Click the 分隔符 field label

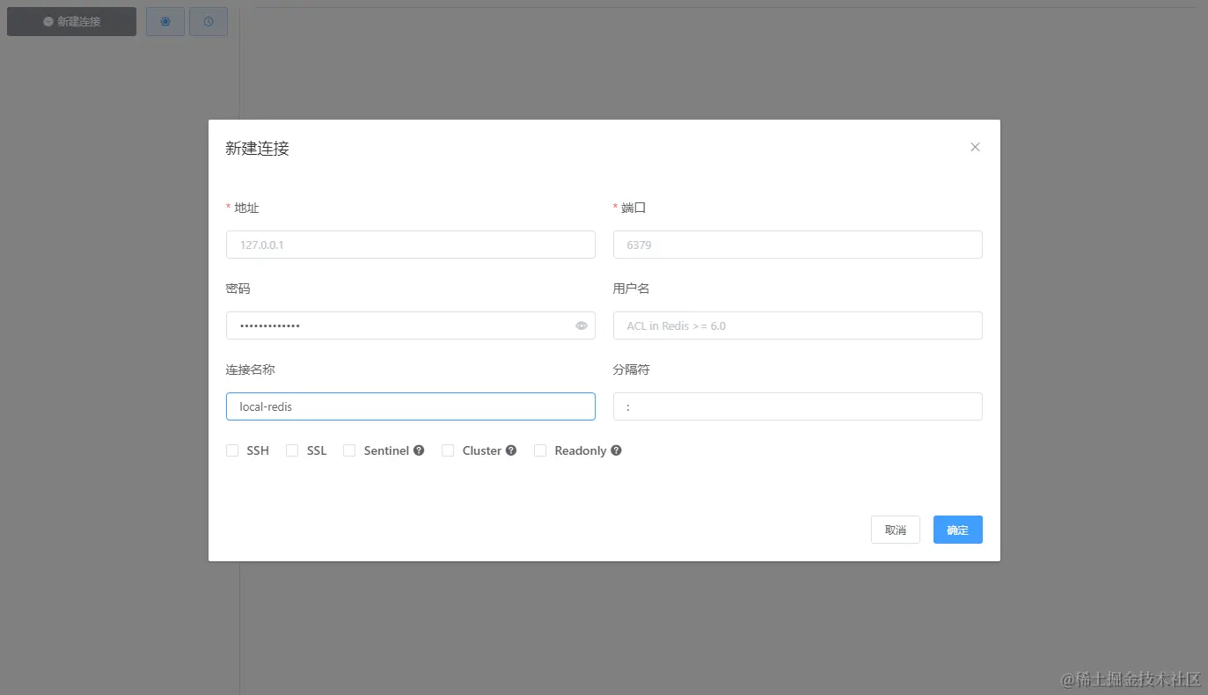coord(632,369)
